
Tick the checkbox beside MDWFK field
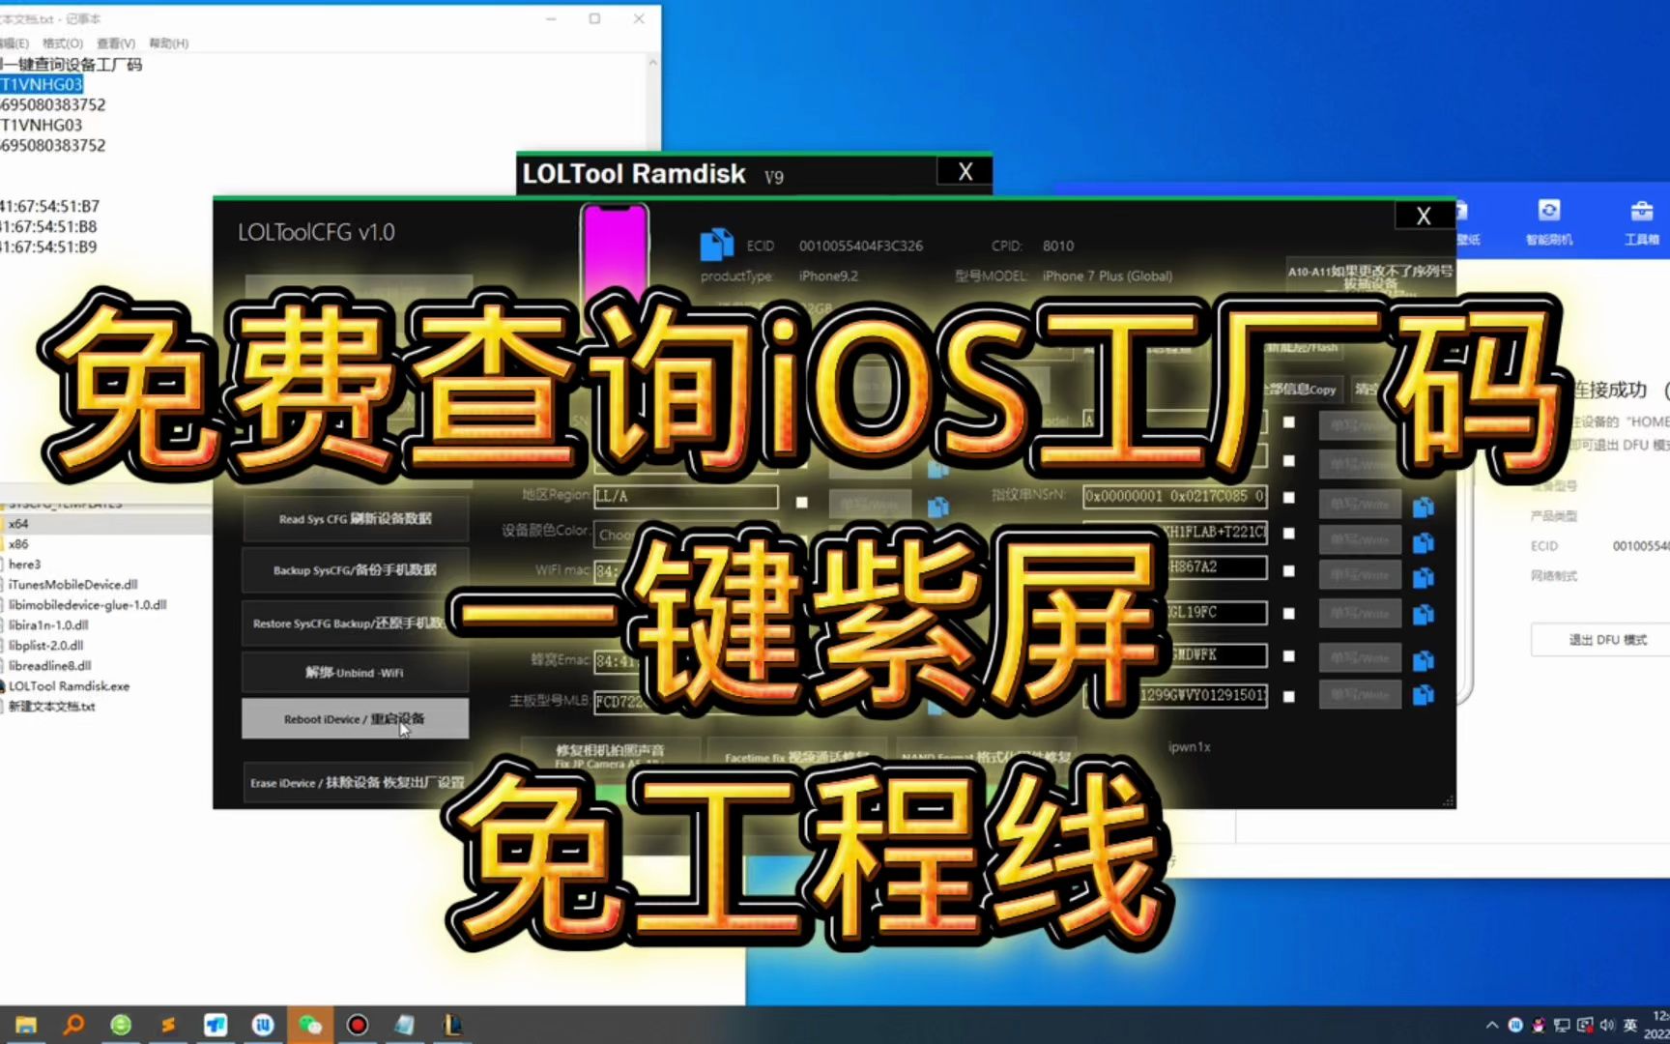tap(1288, 655)
